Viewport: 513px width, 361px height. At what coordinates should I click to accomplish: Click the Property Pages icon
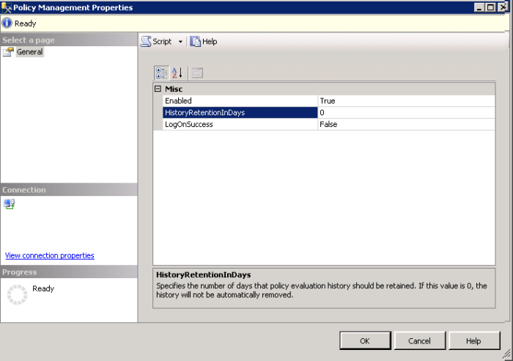pos(196,73)
